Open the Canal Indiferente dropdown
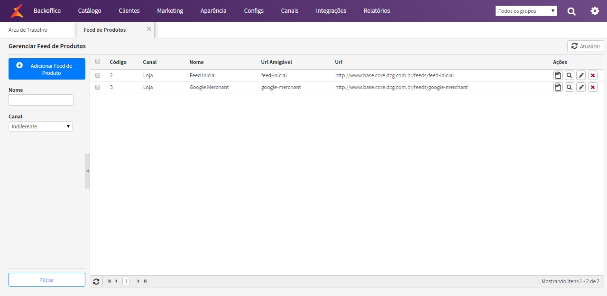Viewport: 607px width, 296px height. pyautogui.click(x=40, y=126)
